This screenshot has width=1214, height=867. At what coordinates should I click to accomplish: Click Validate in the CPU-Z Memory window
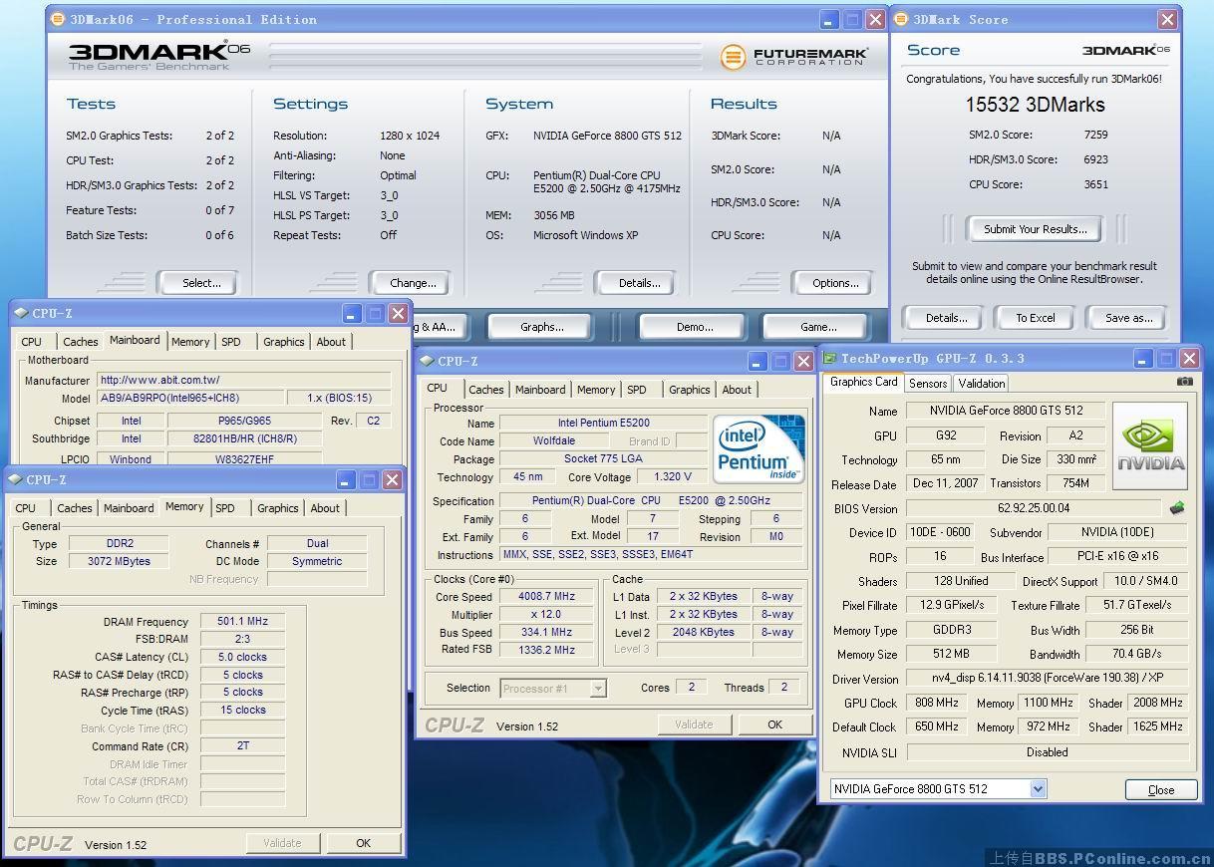pyautogui.click(x=282, y=843)
